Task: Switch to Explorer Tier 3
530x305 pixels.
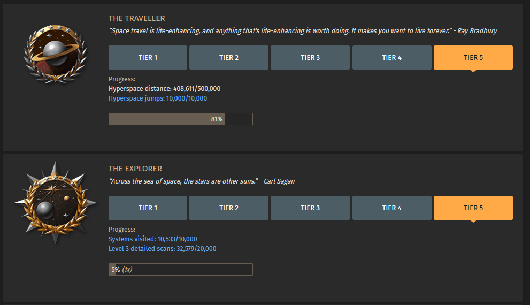Action: coord(310,208)
